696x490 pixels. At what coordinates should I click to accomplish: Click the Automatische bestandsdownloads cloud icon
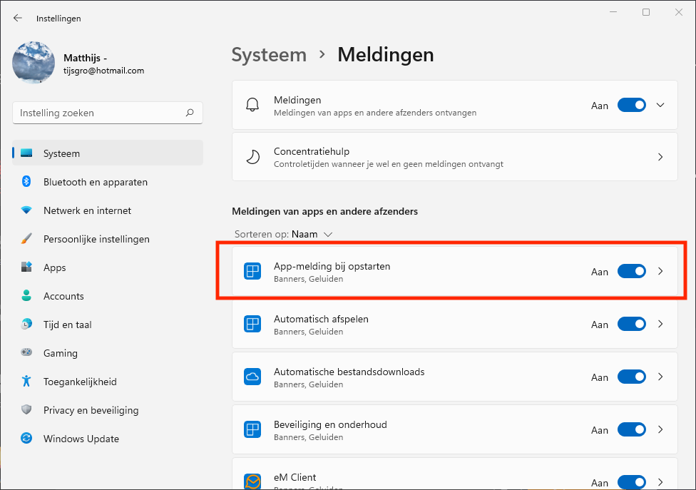(x=252, y=377)
